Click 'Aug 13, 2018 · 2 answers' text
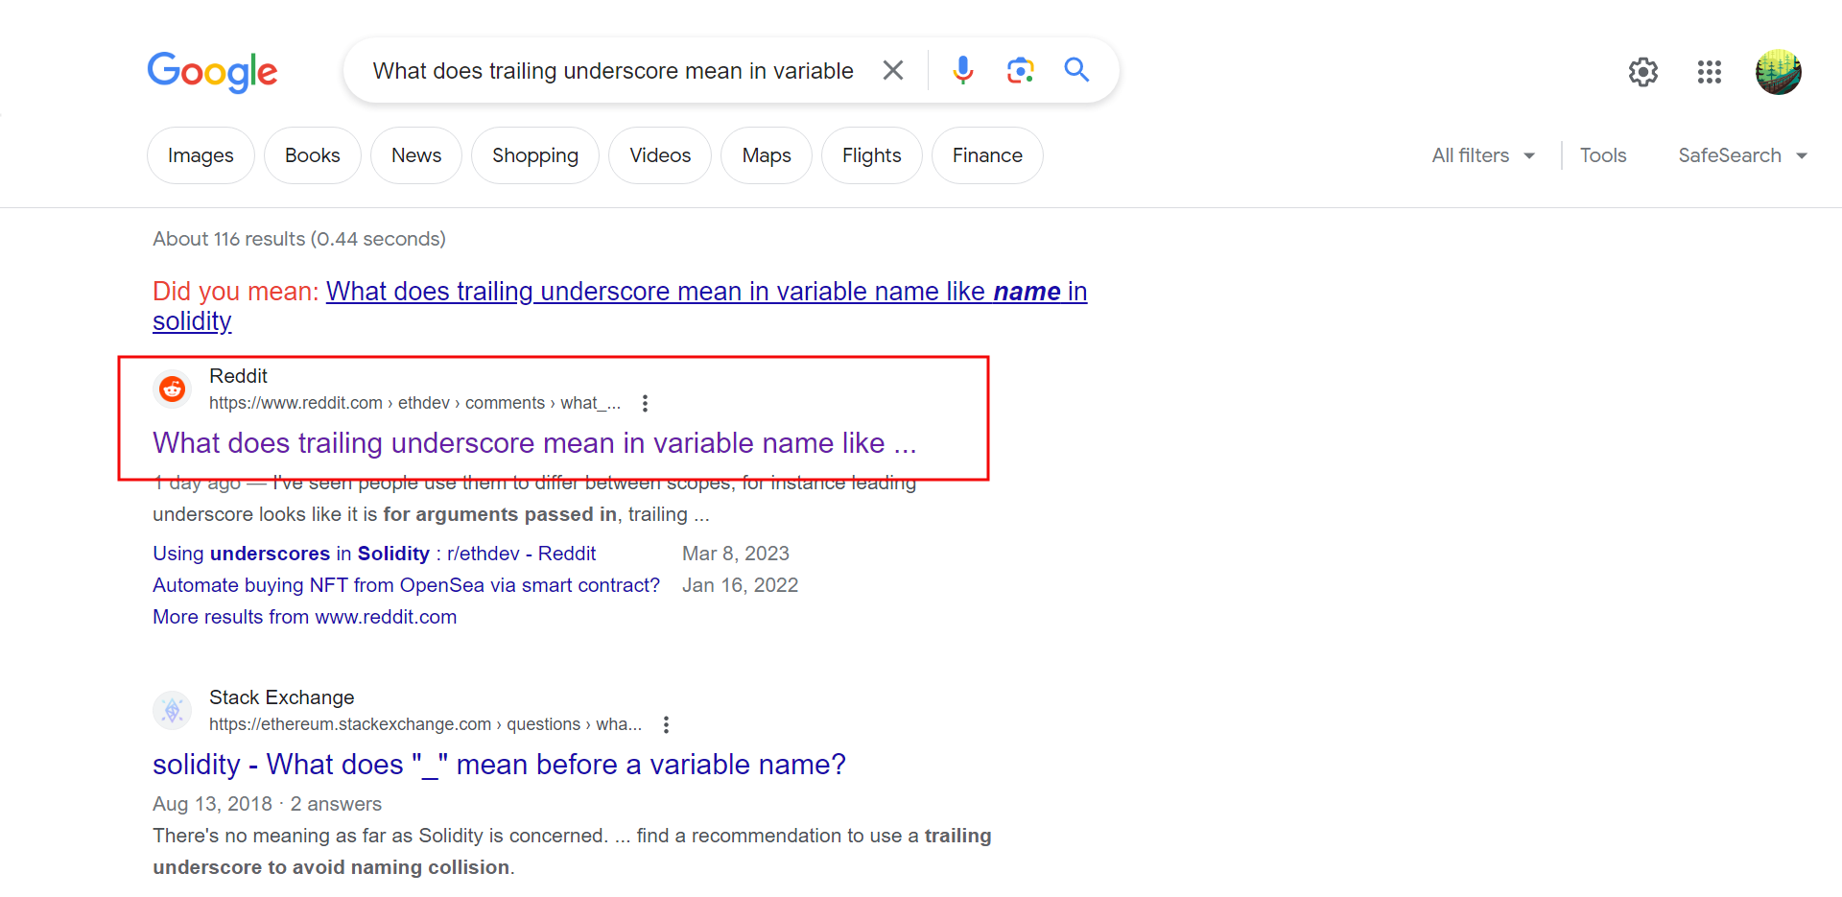 (x=267, y=804)
